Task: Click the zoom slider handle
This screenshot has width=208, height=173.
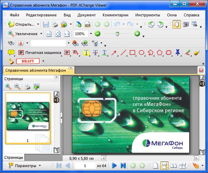Action: pos(117,34)
